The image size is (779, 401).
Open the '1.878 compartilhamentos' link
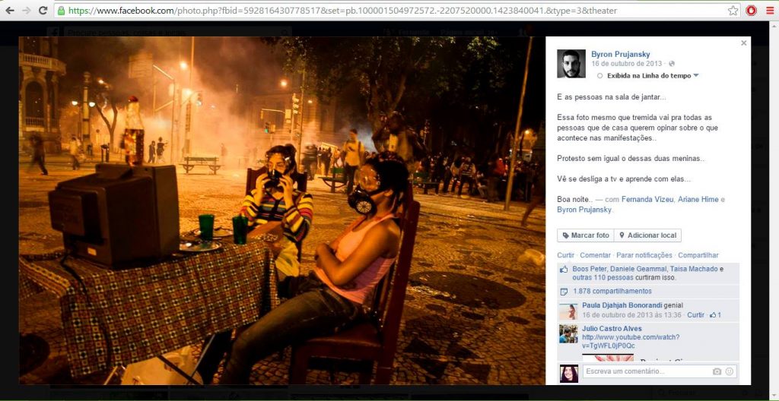click(612, 292)
